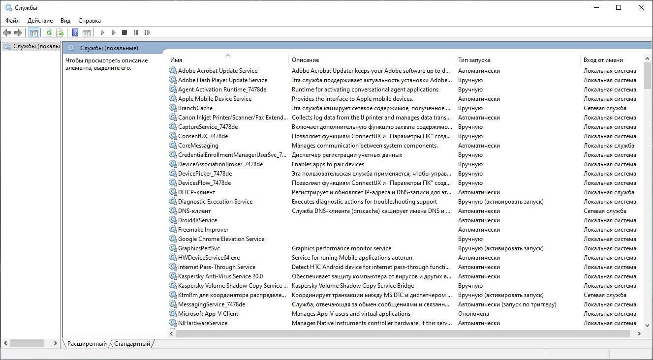Click the Export List toolbar icon

click(60, 32)
